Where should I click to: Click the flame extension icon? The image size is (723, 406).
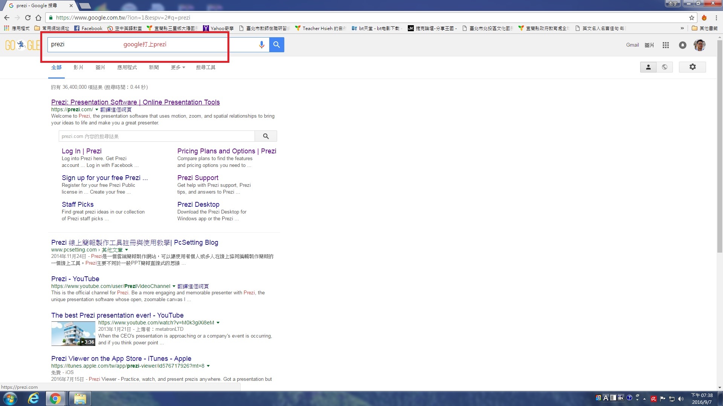tap(704, 18)
